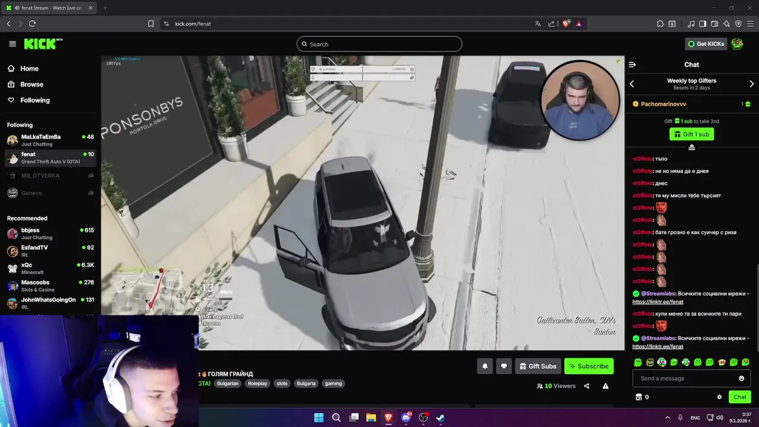
Task: Click the Bulgarian tag
Action: pyautogui.click(x=228, y=384)
